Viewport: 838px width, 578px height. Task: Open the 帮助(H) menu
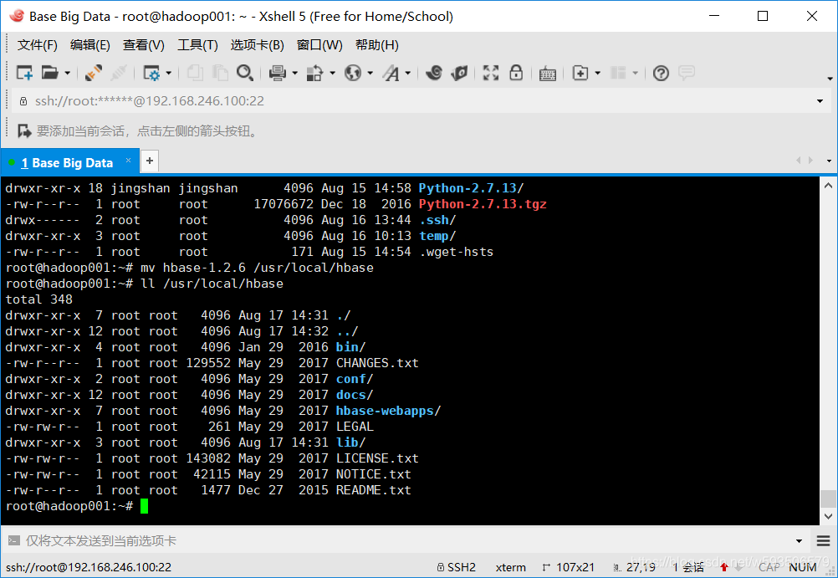377,45
